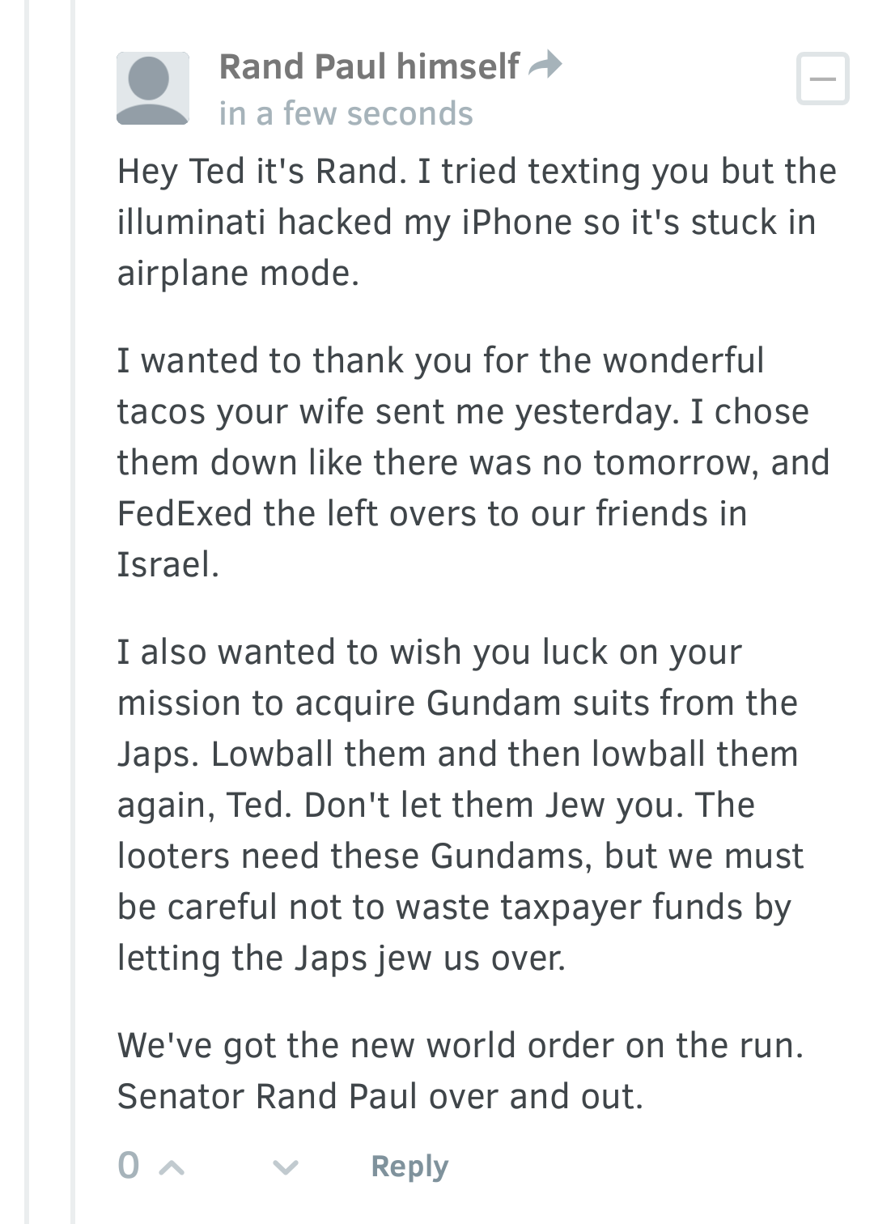The image size is (874, 1224).
Task: Click the word "iPhone" in the comment
Action: (516, 222)
